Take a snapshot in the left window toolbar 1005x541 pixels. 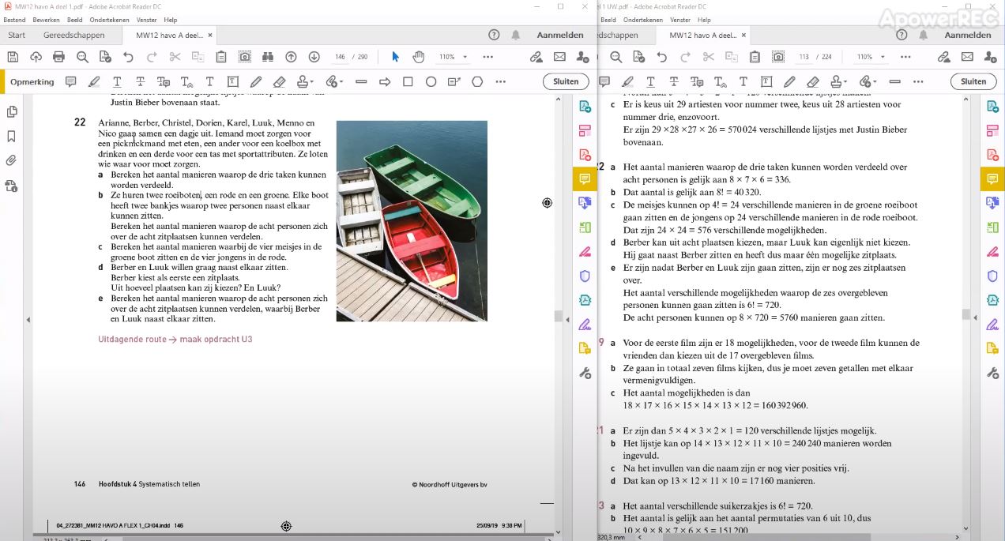[245, 57]
